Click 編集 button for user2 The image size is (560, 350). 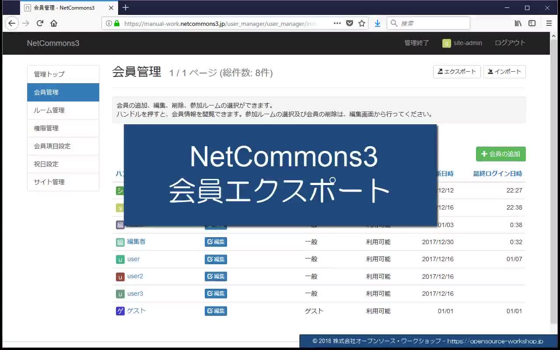[216, 276]
